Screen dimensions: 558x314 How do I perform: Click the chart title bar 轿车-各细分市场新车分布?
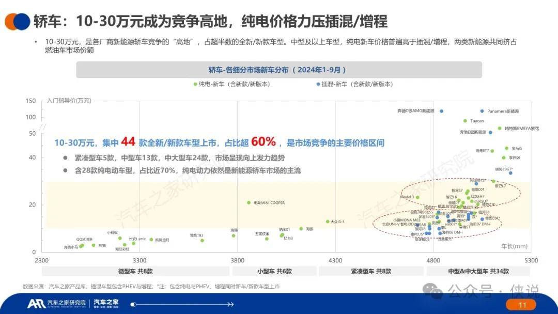[x=279, y=70]
